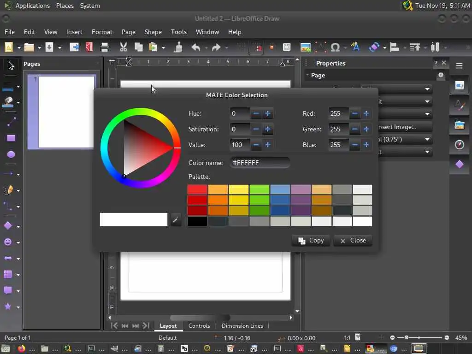Select the Symbol Shapes smiley tool

click(8, 242)
